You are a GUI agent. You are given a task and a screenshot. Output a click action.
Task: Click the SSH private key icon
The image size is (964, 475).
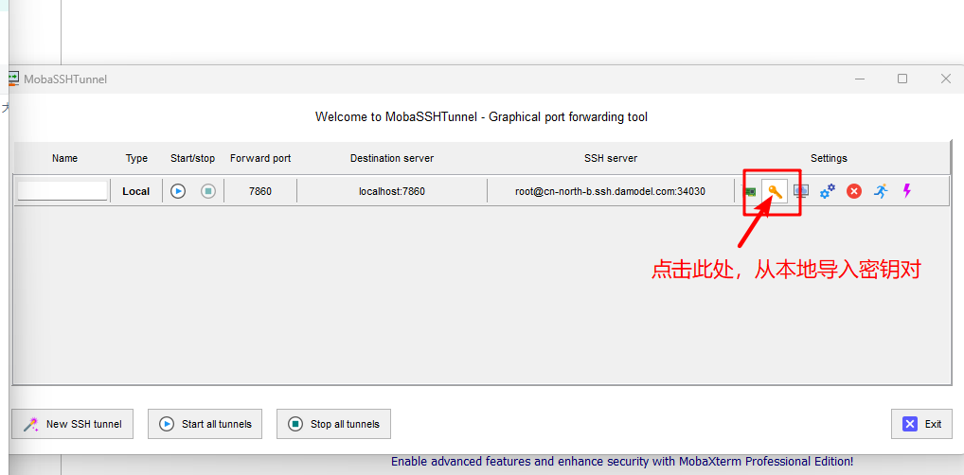point(775,192)
